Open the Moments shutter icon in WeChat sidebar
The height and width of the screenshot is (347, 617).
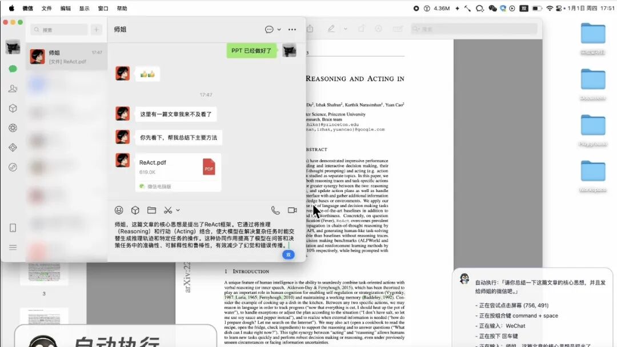click(x=13, y=128)
